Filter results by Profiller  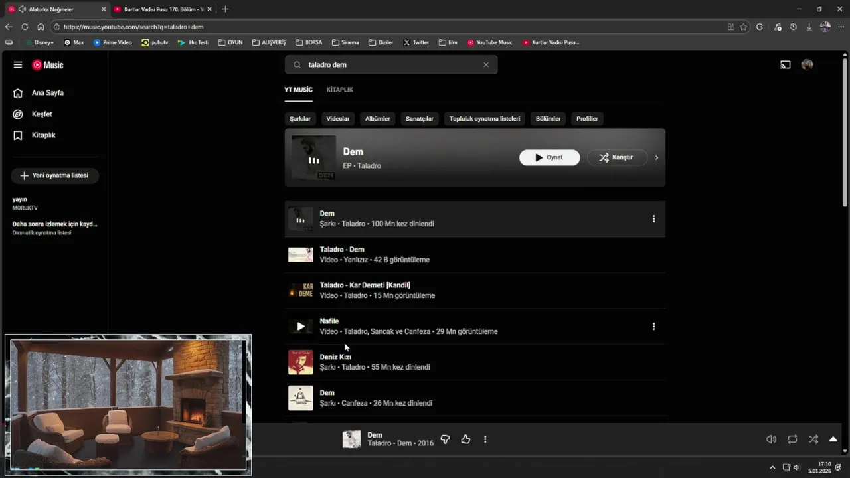pyautogui.click(x=587, y=119)
